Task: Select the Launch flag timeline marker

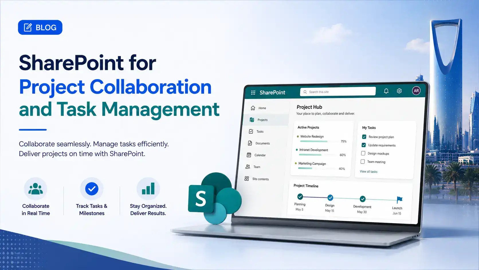Action: point(399,200)
